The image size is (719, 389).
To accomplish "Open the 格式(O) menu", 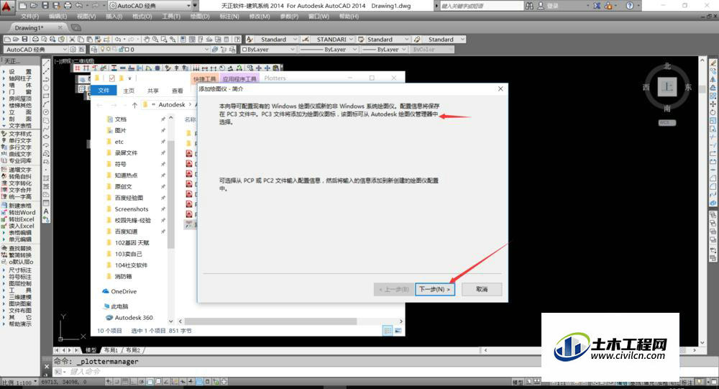I will coord(142,17).
